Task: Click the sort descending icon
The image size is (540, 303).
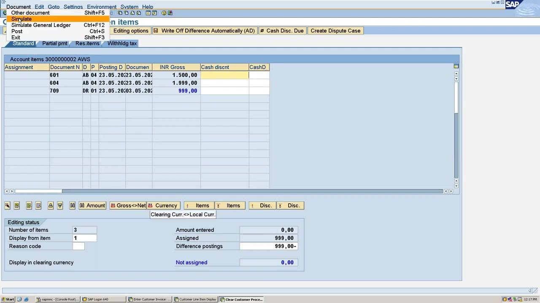Action: 60,205
